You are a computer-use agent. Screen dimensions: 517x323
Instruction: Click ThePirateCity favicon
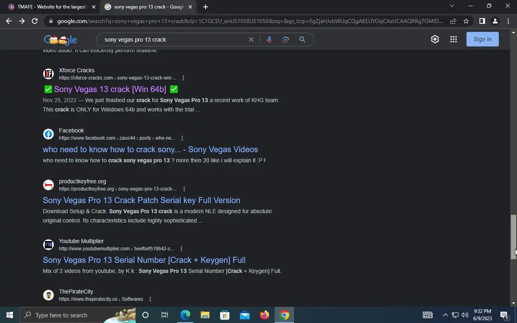tap(48, 295)
